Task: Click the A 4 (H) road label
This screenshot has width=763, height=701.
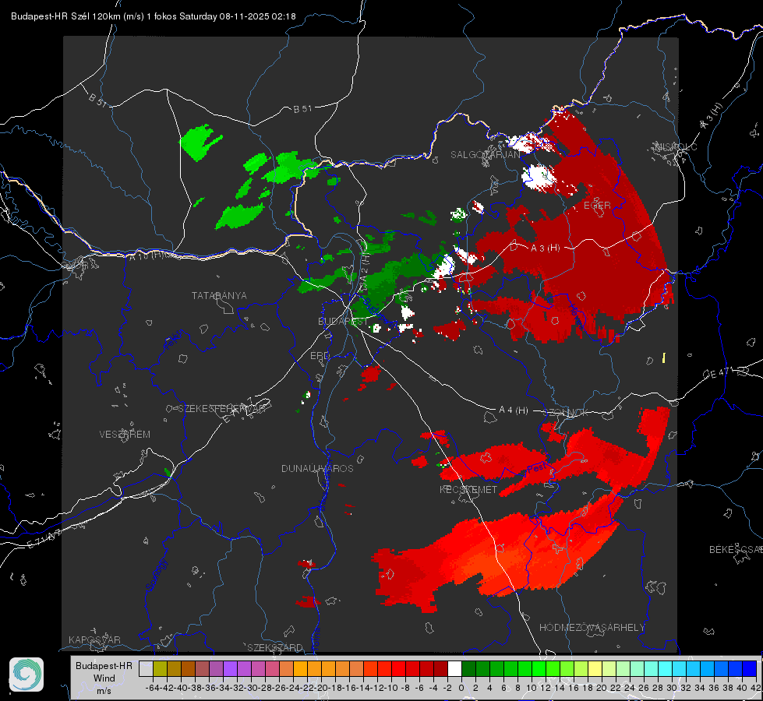Action: pyautogui.click(x=514, y=410)
